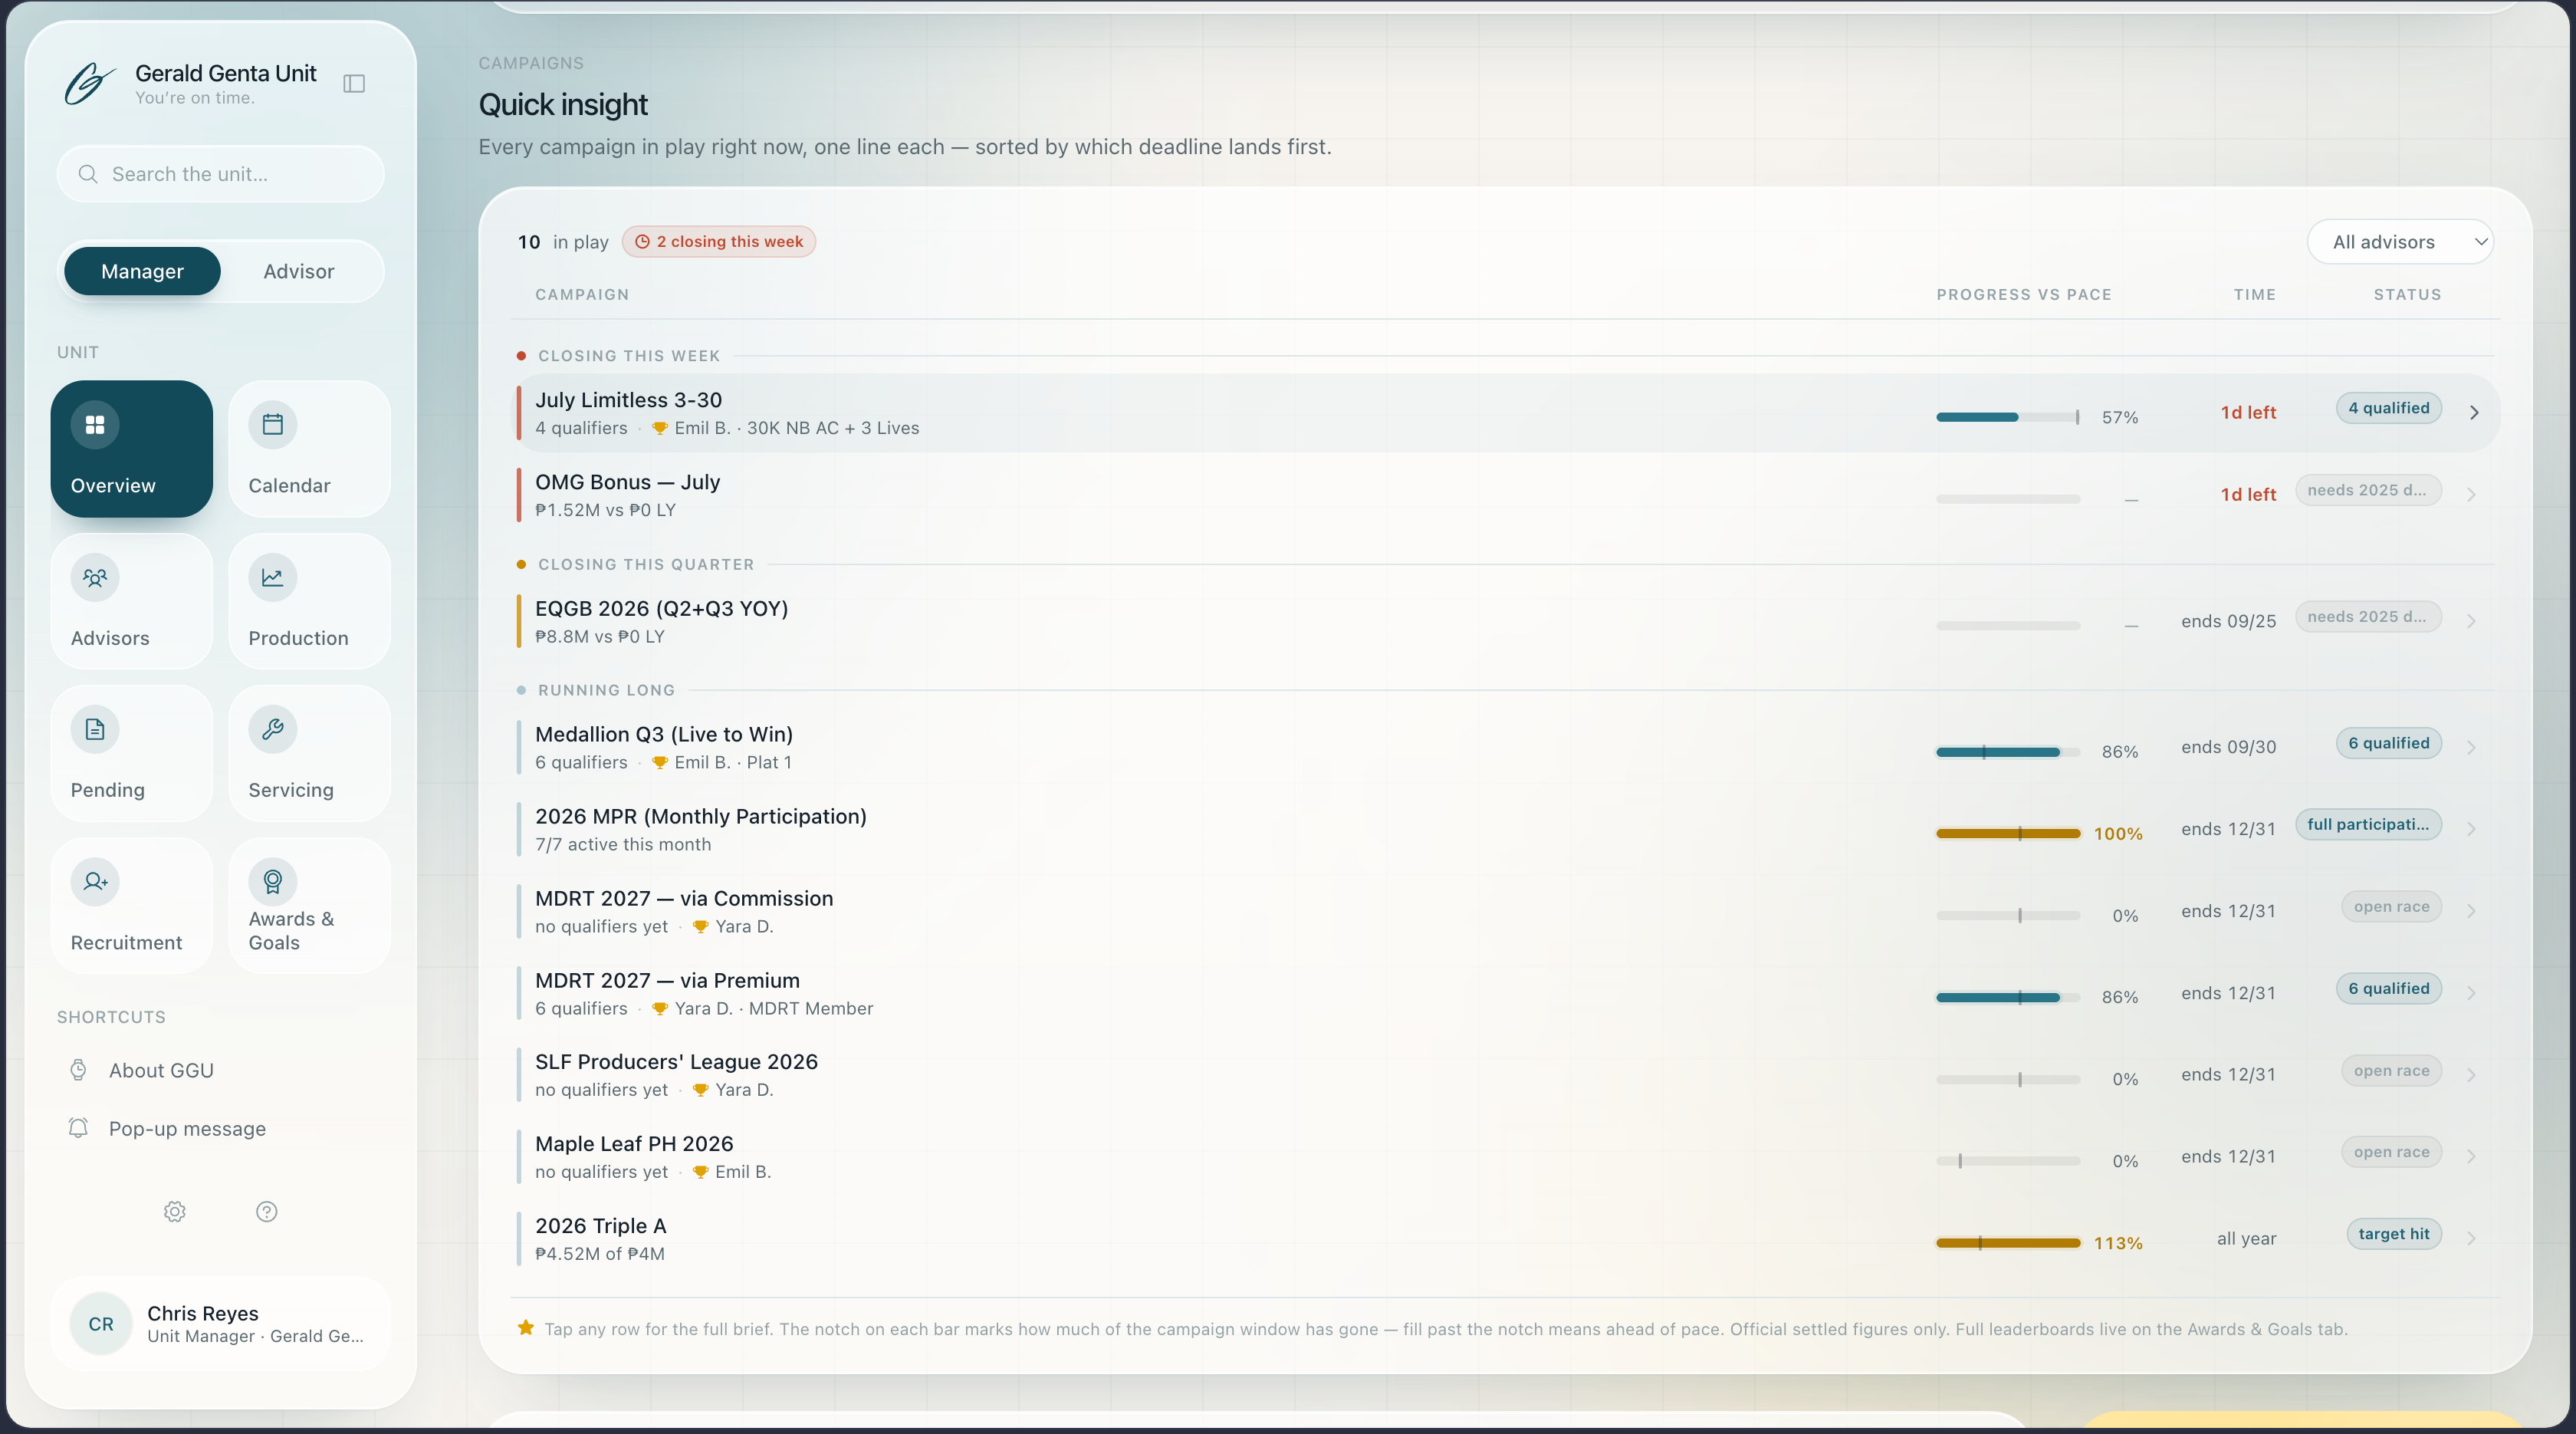Open the All advisors dropdown
2576x1434 pixels.
click(x=2400, y=242)
